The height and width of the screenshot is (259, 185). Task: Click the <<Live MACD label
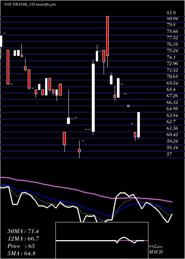(156, 249)
